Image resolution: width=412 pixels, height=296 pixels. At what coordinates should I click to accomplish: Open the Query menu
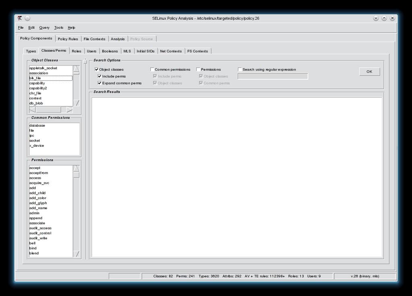click(44, 28)
